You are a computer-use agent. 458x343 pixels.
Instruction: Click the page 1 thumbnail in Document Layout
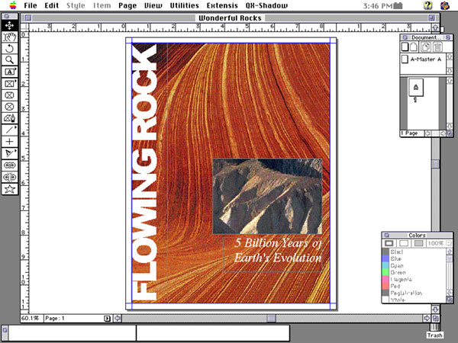tap(414, 88)
